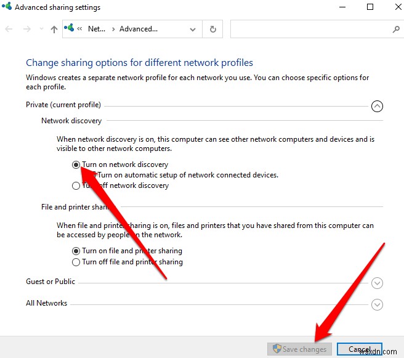This screenshot has height=358, width=404.
Task: Open the Net... breadcrumb segment
Action: tap(97, 29)
